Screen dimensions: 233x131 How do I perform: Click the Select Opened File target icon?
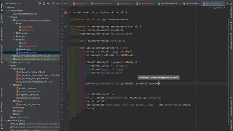tap(40, 3)
